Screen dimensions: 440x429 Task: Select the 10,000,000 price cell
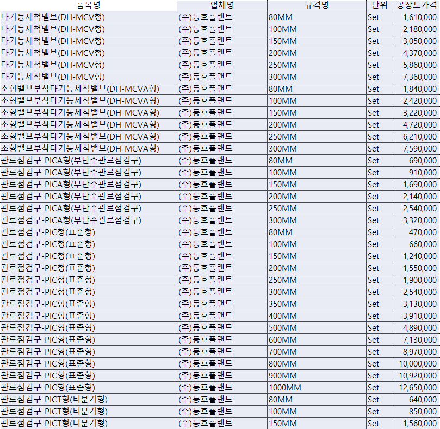(417, 363)
